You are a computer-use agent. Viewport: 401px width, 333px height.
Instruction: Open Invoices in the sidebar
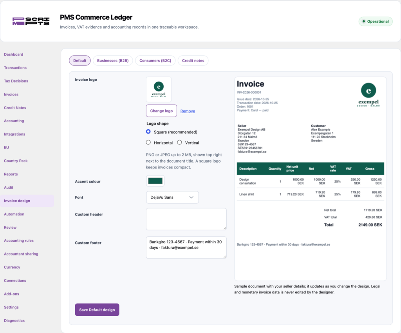[11, 94]
